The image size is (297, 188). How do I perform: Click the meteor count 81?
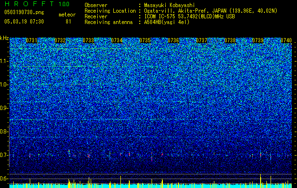(68, 22)
